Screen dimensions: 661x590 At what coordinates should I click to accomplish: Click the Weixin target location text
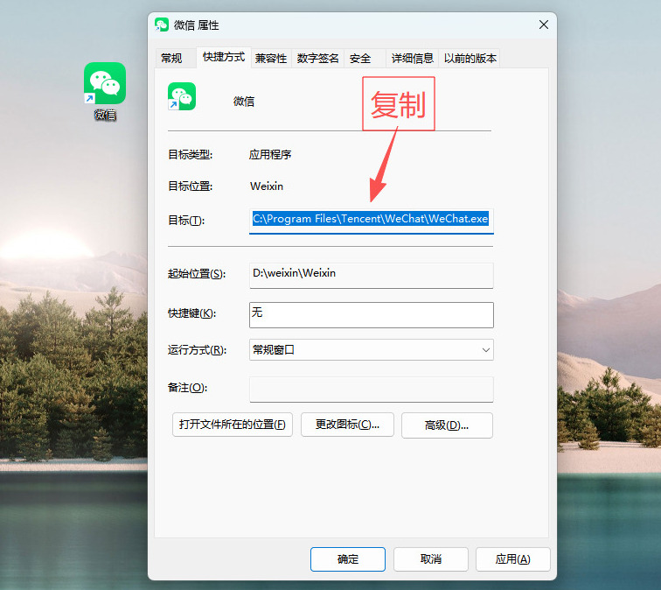pos(267,186)
